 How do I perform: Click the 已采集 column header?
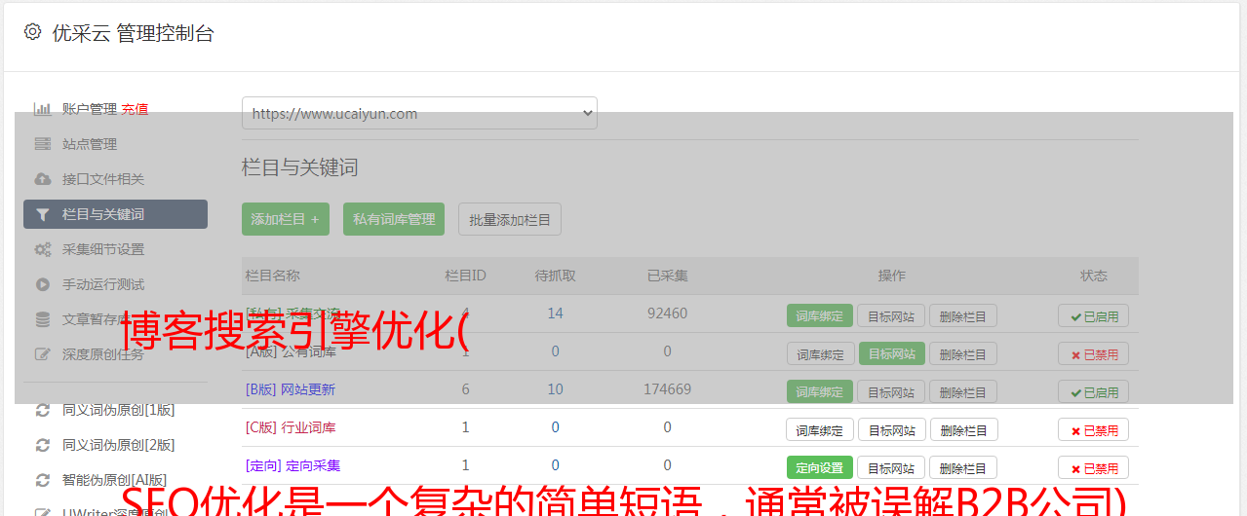(667, 276)
